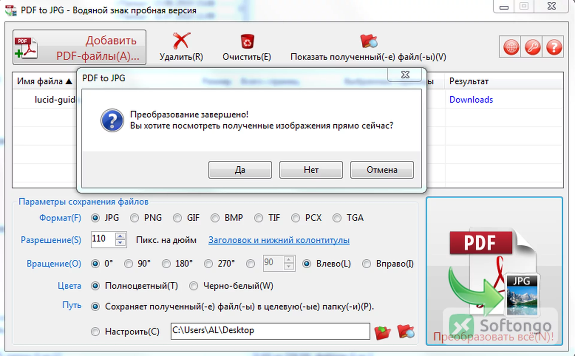
Task: Select the 180° rotation option
Action: pos(166,264)
